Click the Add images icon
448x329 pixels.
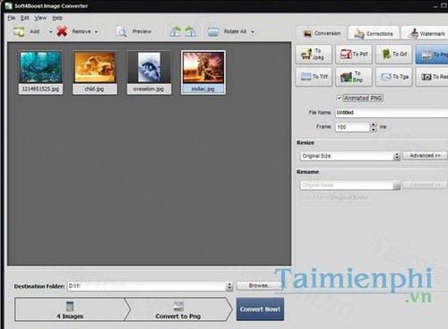(x=19, y=31)
